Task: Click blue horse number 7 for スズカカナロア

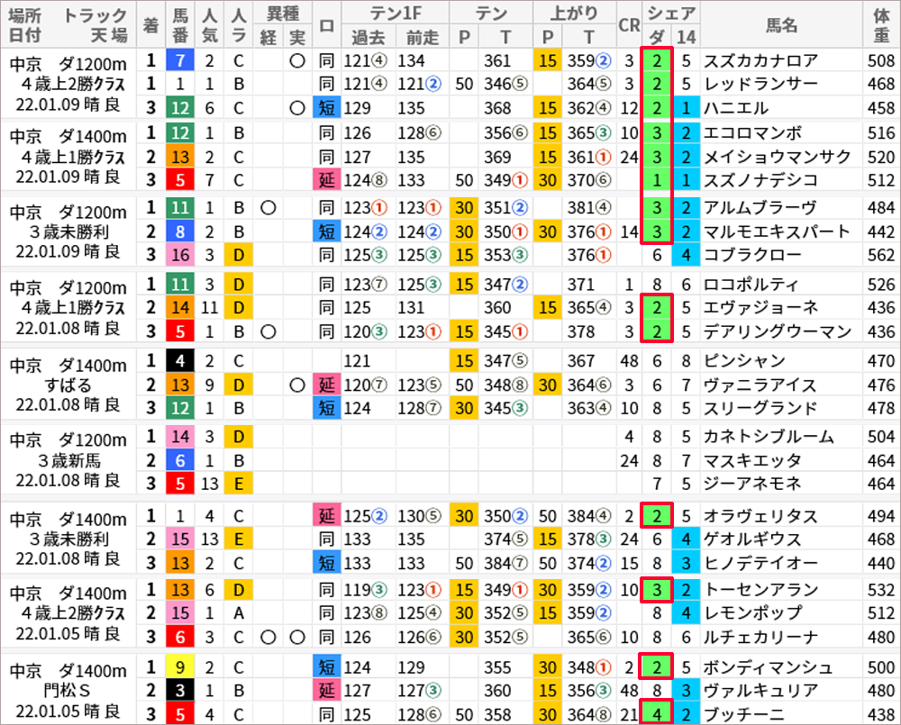Action: 180,60
